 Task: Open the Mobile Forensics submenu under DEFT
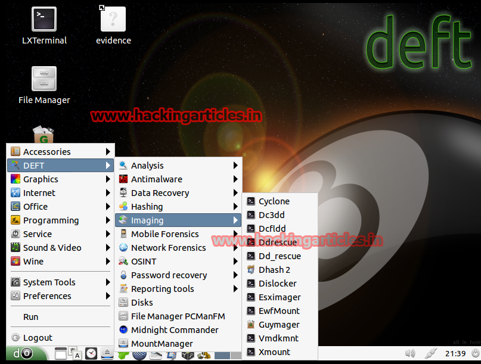pyautogui.click(x=178, y=234)
